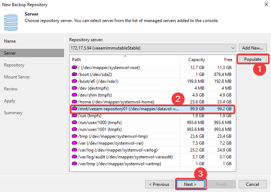This screenshot has width=271, height=192.
Task: Sort the list by the Capacity column
Action: (193, 60)
